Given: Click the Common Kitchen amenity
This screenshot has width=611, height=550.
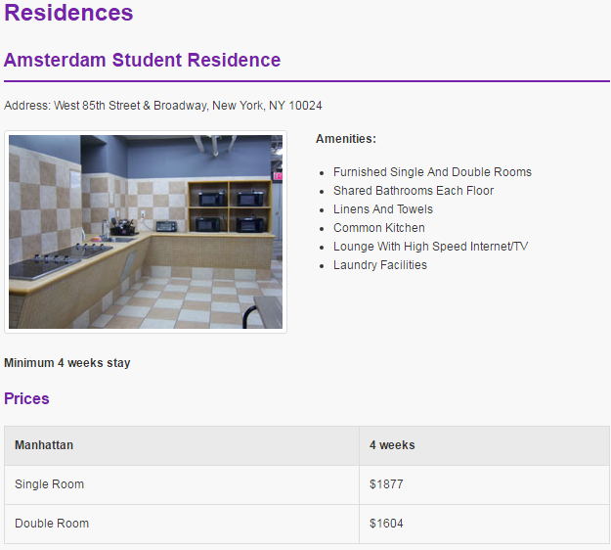Looking at the screenshot, I should [x=379, y=228].
